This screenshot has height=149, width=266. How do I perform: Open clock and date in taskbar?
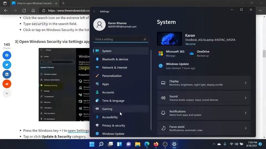pyautogui.click(x=251, y=144)
